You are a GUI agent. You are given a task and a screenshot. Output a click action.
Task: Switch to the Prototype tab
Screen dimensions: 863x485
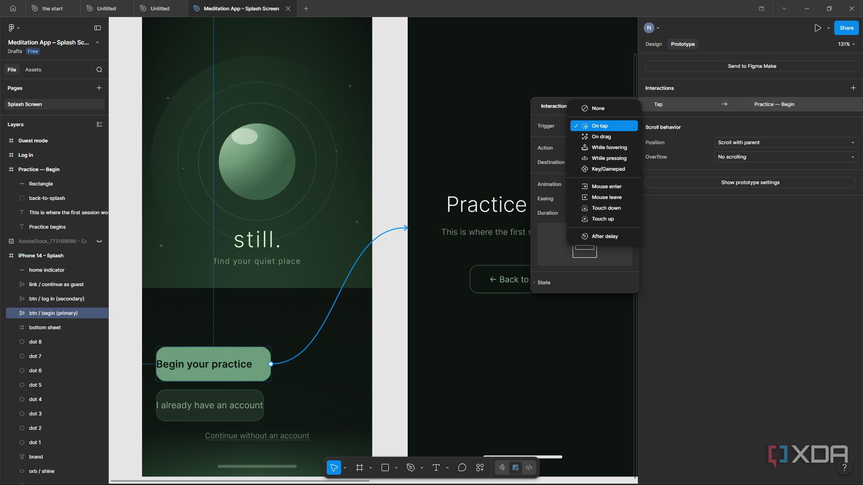pyautogui.click(x=683, y=44)
